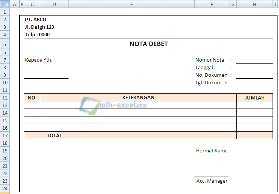The width and height of the screenshot is (279, 194).
Task: Click the 'Nomor Nota' label
Action: tap(210, 60)
